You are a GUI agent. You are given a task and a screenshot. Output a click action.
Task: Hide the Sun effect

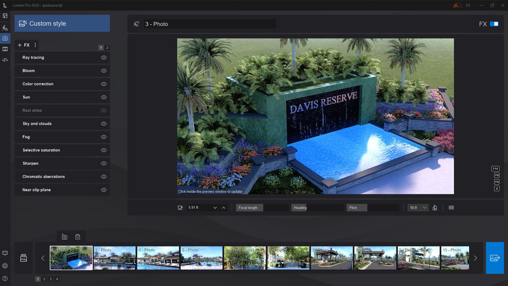104,97
